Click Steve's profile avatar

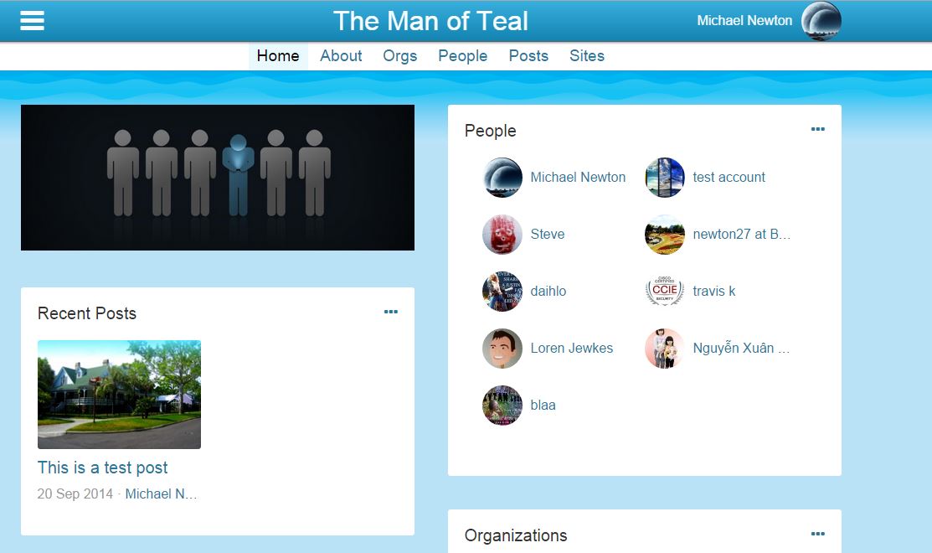coord(502,235)
